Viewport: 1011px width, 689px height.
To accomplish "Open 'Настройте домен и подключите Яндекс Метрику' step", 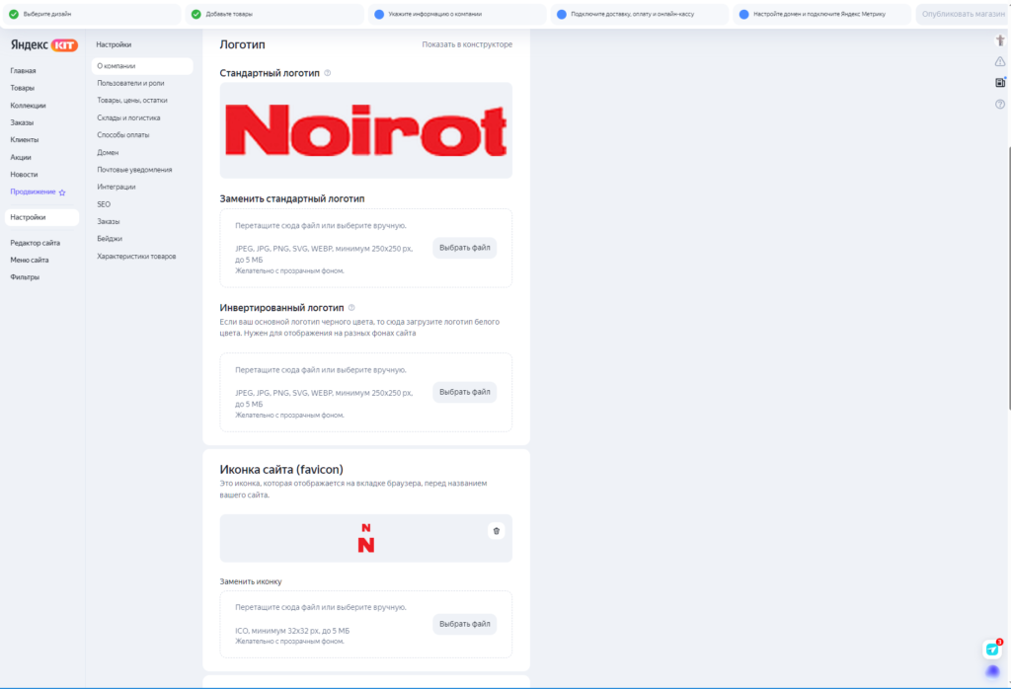I will [x=822, y=14].
